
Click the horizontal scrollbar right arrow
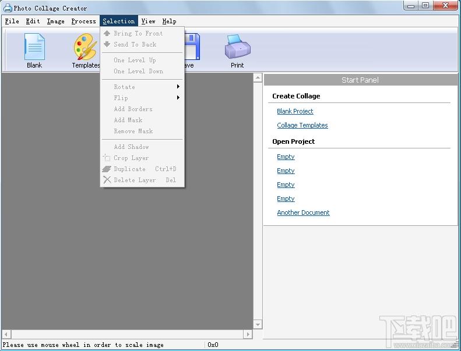248,334
